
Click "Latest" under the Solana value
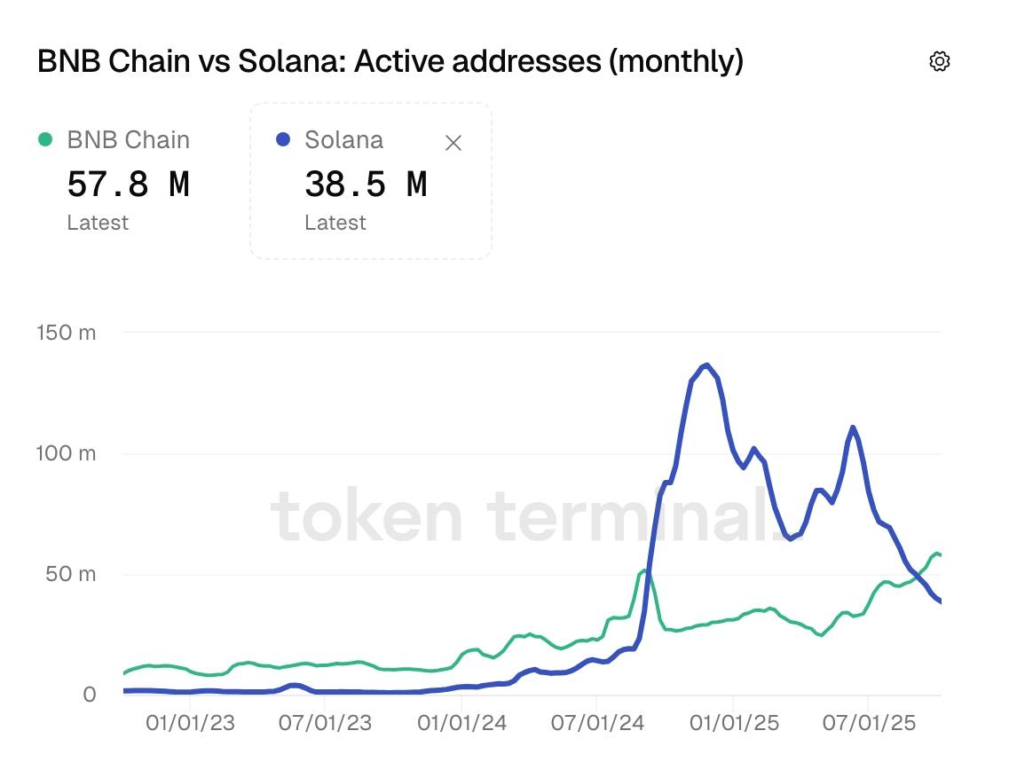(335, 223)
